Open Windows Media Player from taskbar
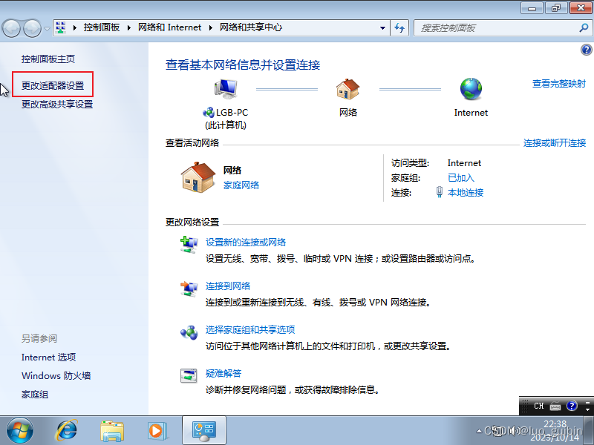This screenshot has width=594, height=445. (x=157, y=431)
